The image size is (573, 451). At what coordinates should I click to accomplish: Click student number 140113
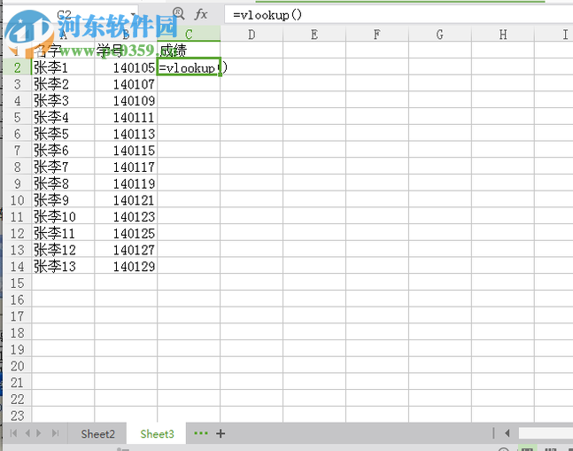click(x=126, y=134)
